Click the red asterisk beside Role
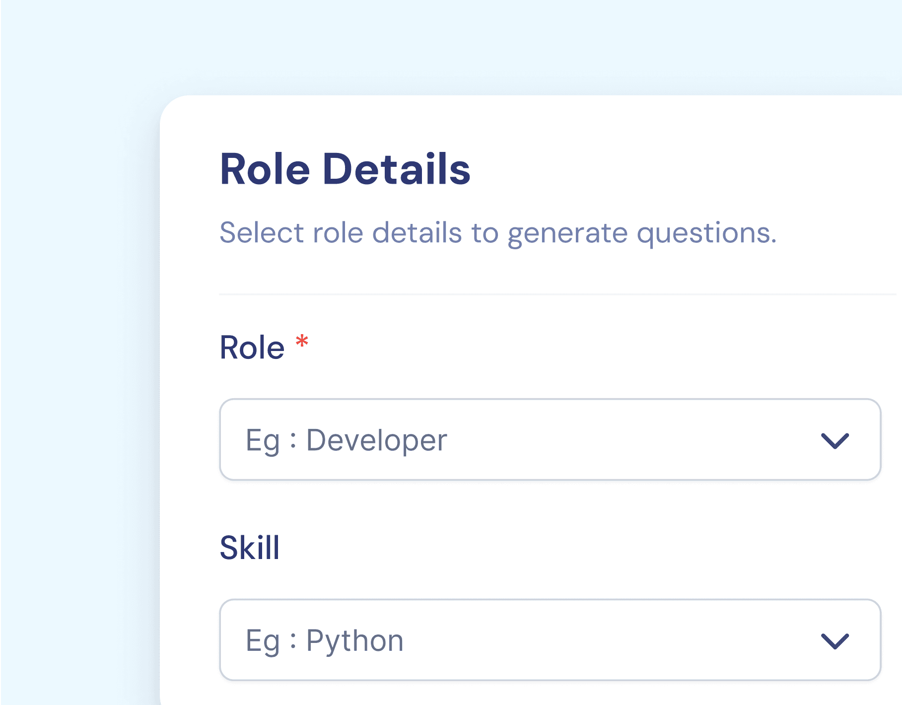902x705 pixels. point(302,342)
